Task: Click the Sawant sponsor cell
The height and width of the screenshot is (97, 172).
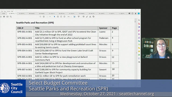Action: [104, 71]
